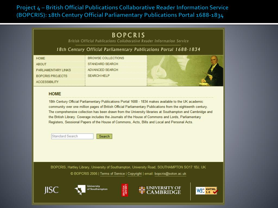Image resolution: width=278 pixels, height=208 pixels.
Task: Open SEARCH HELP page
Action: click(99, 76)
